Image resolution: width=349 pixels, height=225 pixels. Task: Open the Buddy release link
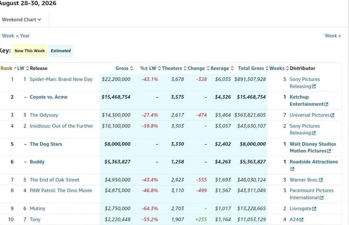click(x=37, y=162)
